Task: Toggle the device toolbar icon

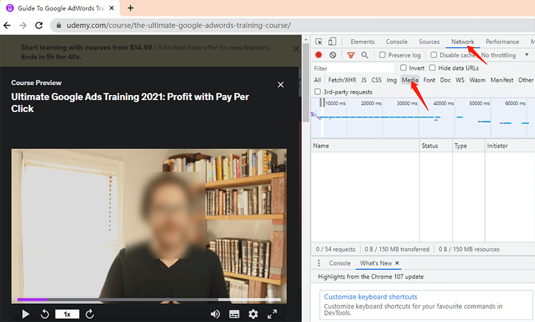Action: [332, 41]
